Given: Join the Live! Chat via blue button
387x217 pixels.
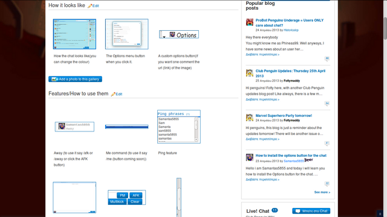Looking at the screenshot, I should coord(311,211).
